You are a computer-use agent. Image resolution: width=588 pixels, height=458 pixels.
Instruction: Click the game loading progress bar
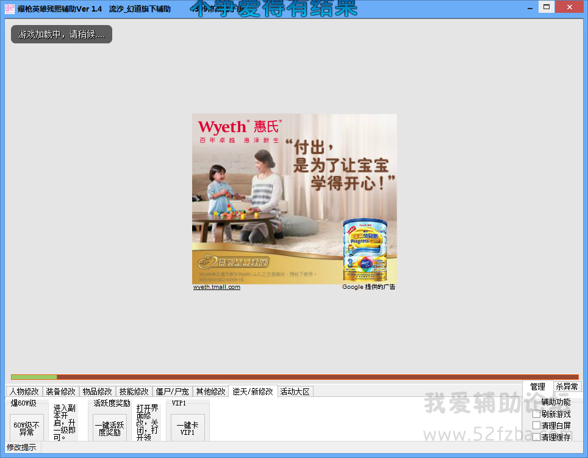pyautogui.click(x=295, y=377)
